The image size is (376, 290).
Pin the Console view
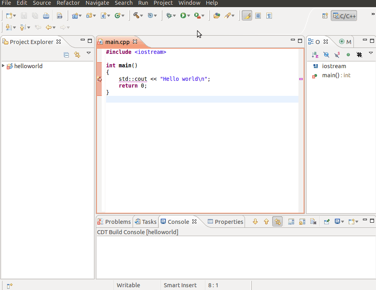pyautogui.click(x=326, y=221)
